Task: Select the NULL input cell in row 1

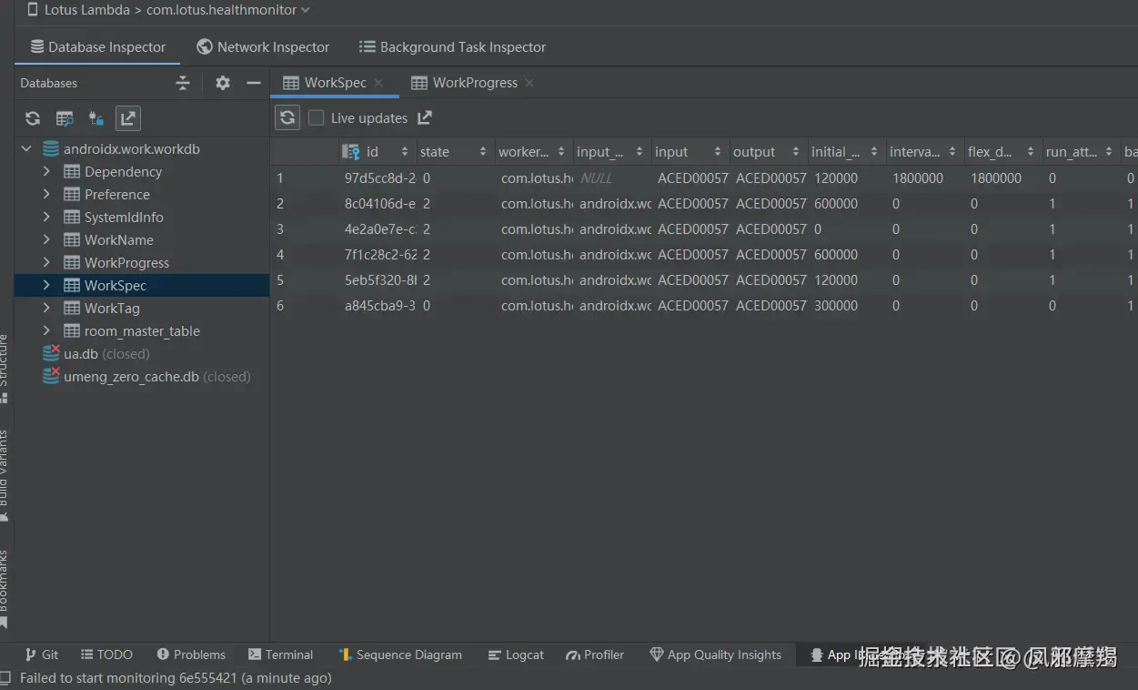Action: (x=612, y=178)
